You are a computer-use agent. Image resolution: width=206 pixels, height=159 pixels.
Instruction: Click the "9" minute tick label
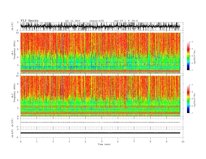[x=166, y=142]
